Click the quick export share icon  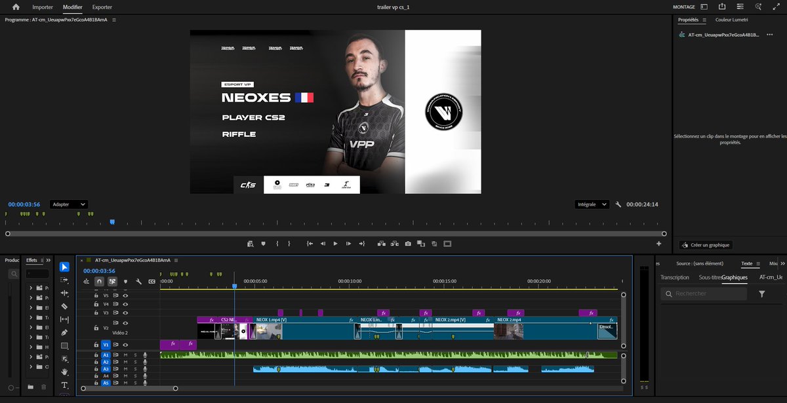[x=722, y=7]
